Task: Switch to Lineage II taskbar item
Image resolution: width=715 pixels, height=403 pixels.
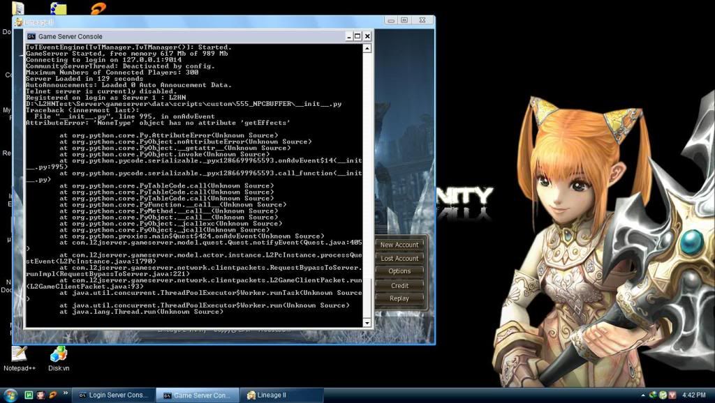Action: pos(282,395)
